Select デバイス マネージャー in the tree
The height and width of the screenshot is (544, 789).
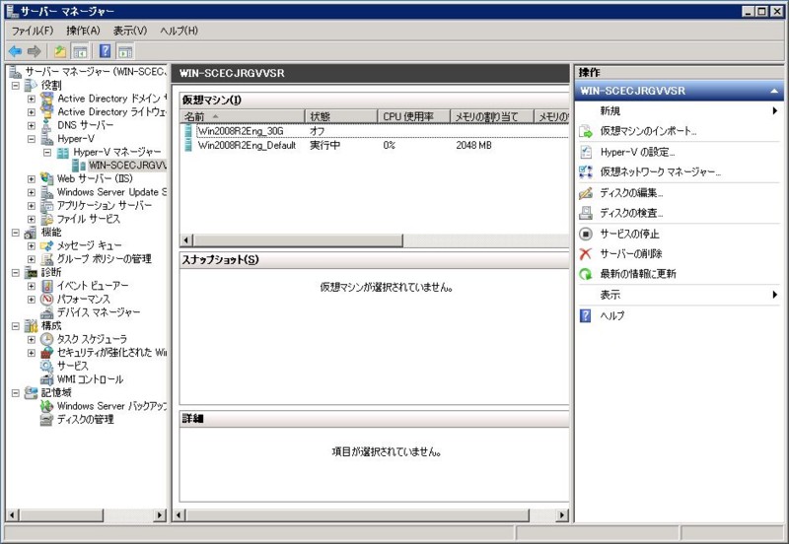point(98,312)
